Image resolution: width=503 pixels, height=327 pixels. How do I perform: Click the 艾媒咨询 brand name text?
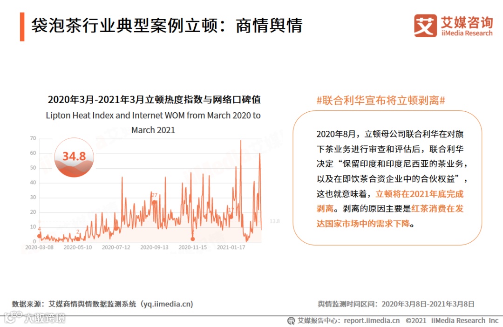pos(467,22)
